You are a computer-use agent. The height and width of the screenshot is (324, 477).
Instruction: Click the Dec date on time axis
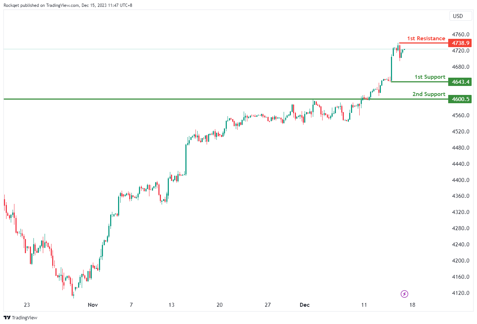point(305,305)
